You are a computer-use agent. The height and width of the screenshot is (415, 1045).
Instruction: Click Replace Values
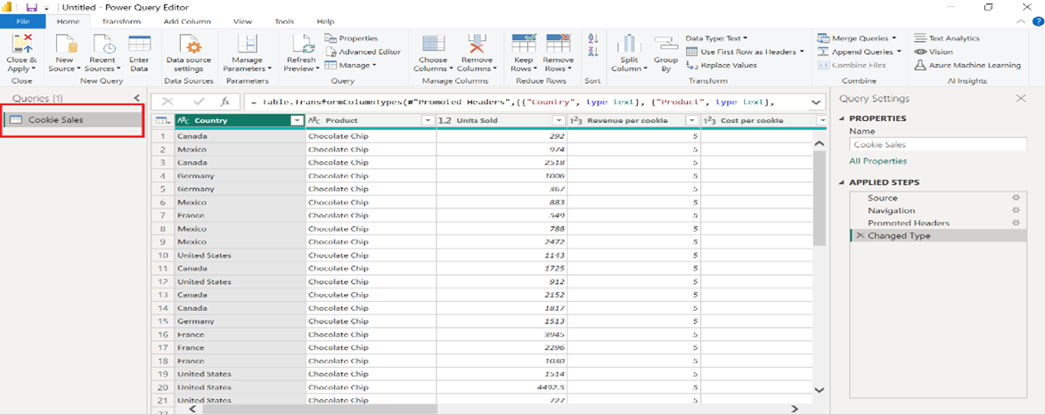tap(722, 65)
